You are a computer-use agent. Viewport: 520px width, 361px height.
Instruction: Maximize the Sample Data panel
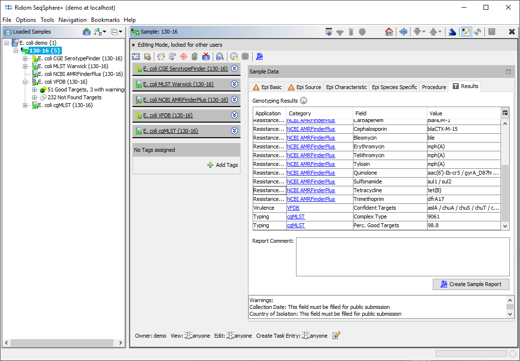508,72
